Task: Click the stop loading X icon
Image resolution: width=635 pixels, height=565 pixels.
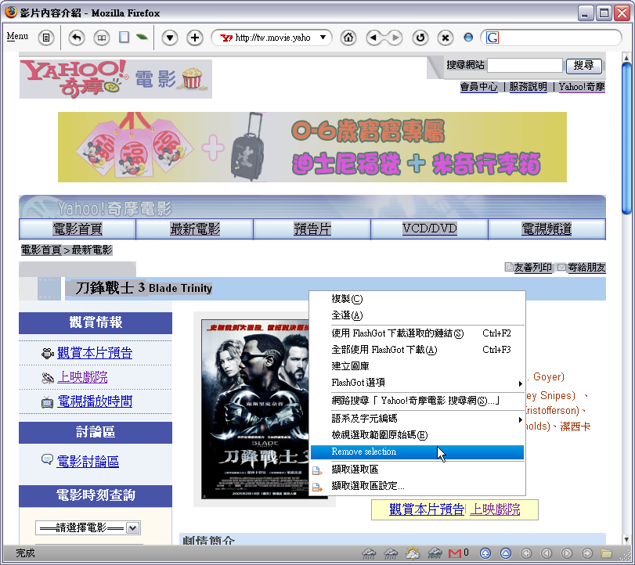Action: coord(445,38)
